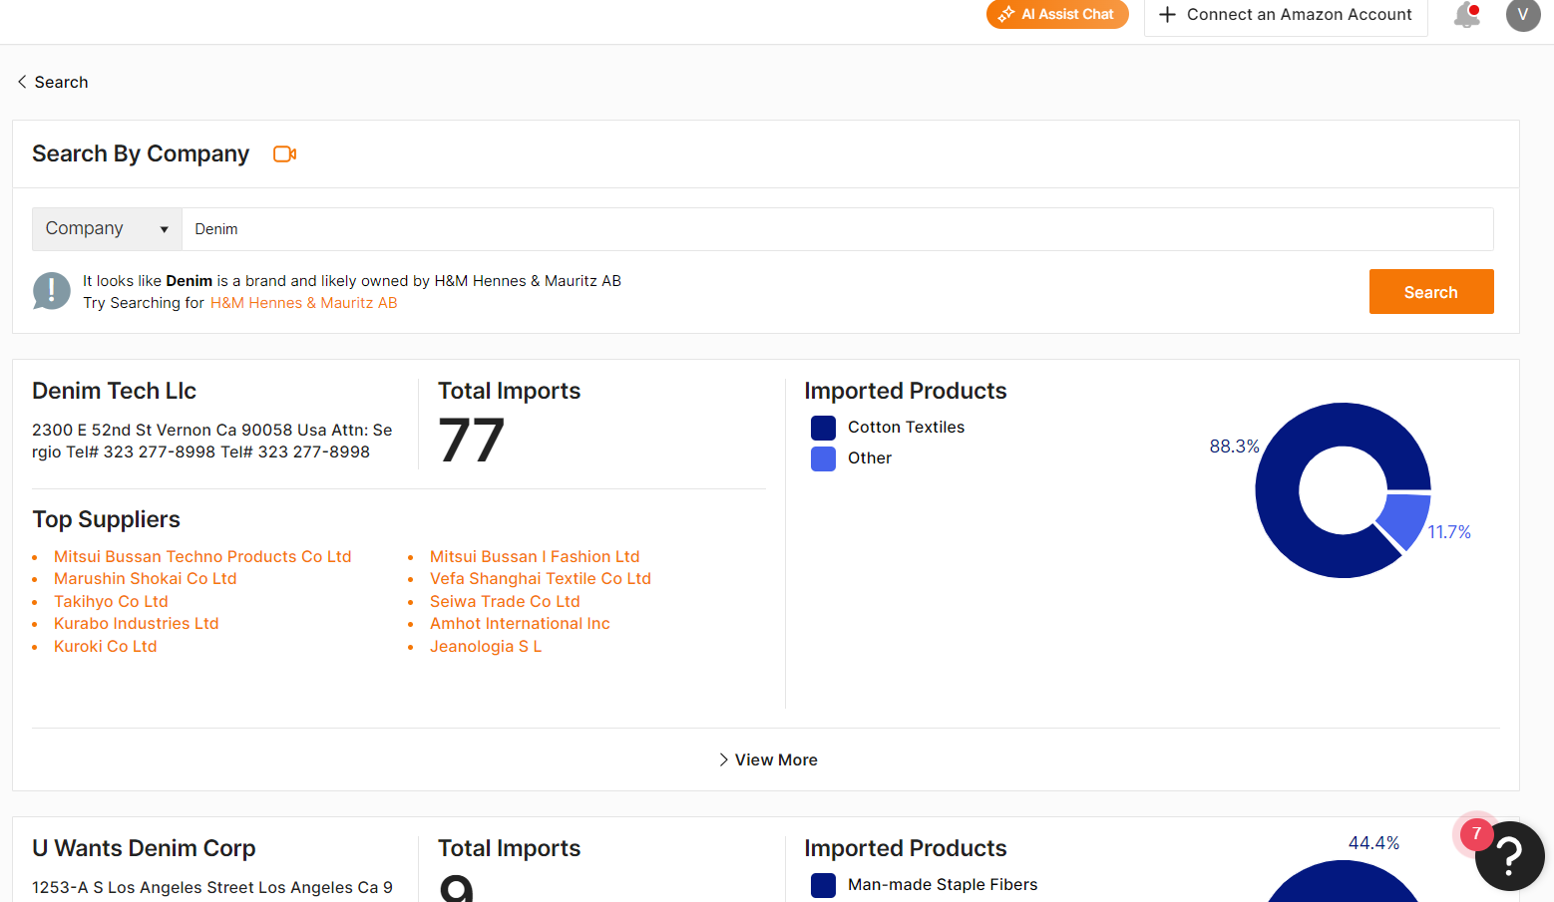Click the back chevron next to Search
Image resolution: width=1554 pixels, height=902 pixels.
click(x=21, y=81)
